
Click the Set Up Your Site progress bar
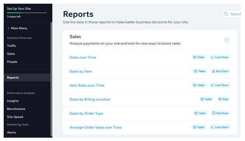pos(27,13)
